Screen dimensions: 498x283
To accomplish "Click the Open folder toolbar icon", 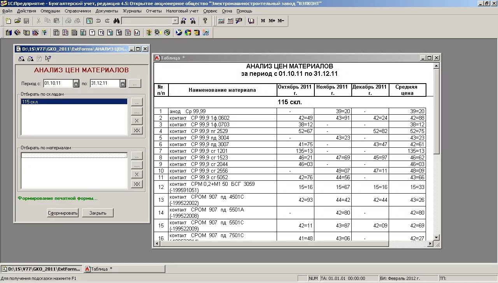I will [18, 21].
